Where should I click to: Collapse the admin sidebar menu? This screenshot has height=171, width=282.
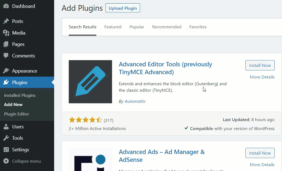pos(27,161)
